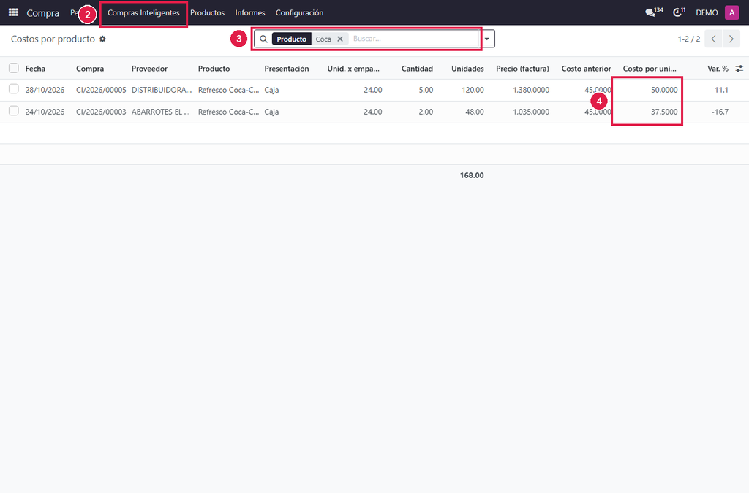The height and width of the screenshot is (493, 749).
Task: Open the Compras Inteligentes menu
Action: pyautogui.click(x=143, y=13)
